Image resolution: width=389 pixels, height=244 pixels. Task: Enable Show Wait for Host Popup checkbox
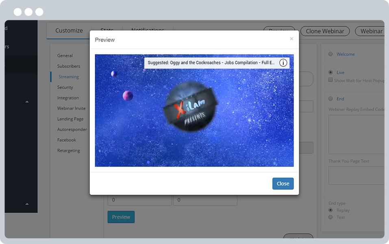[330, 80]
